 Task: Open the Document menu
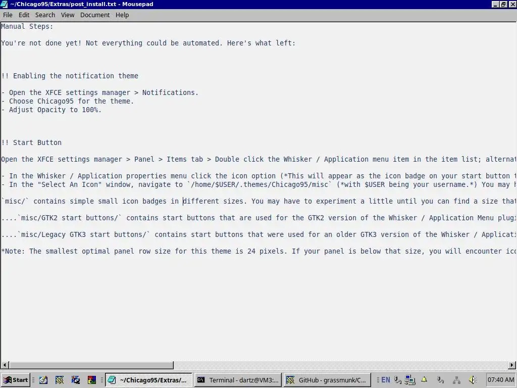pyautogui.click(x=95, y=15)
